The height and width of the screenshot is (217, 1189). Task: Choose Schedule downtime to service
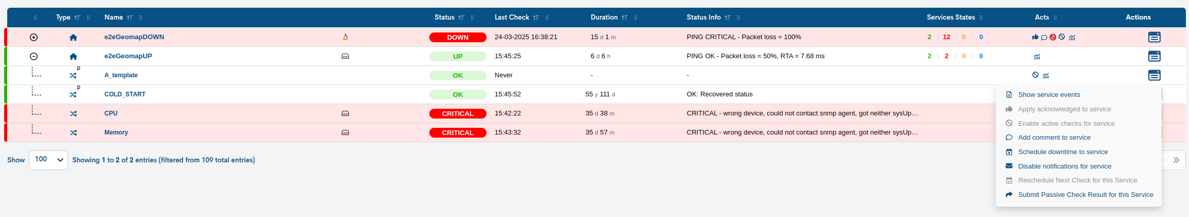[x=1063, y=152]
